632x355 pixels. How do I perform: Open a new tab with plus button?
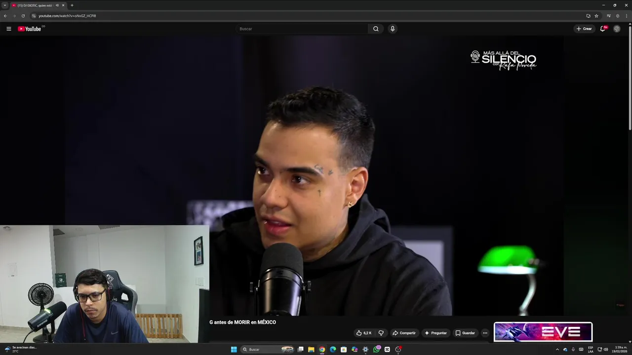(x=72, y=5)
